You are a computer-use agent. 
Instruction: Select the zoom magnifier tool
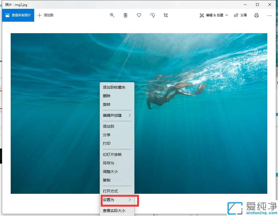coord(112,15)
